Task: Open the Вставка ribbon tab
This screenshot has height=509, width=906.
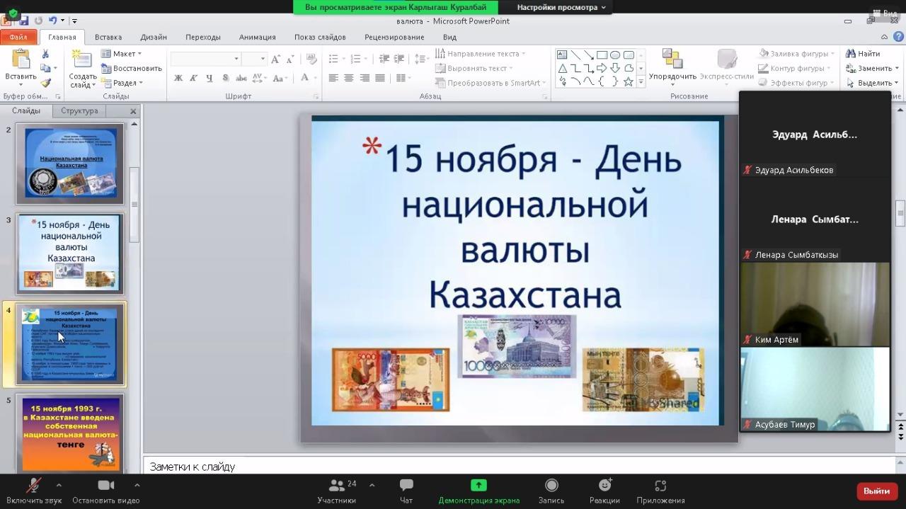Action: tap(108, 37)
